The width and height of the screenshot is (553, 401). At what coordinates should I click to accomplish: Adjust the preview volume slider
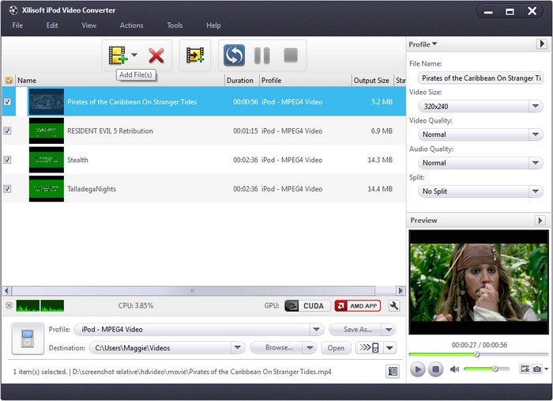487,369
